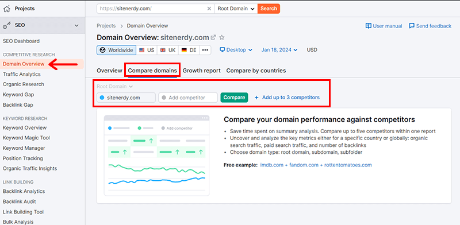Go to Projects in the breadcrumb

pos(106,26)
